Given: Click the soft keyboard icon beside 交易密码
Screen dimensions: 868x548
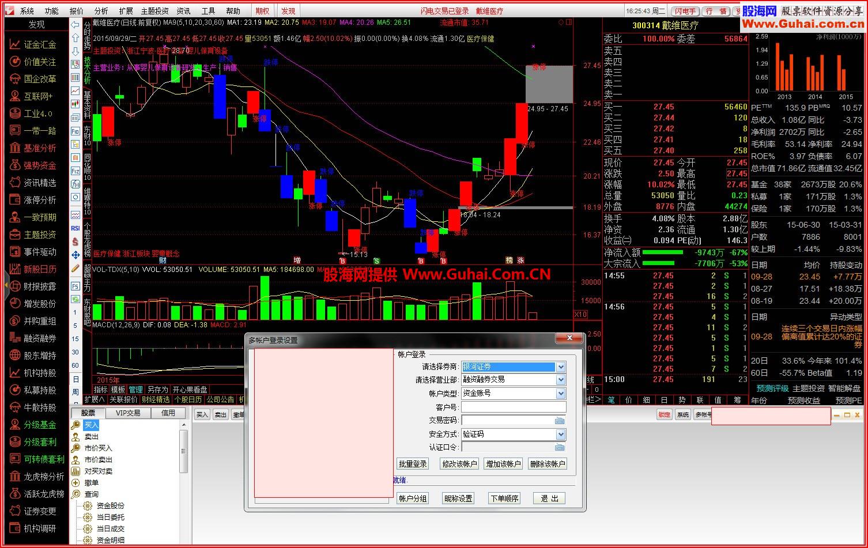Looking at the screenshot, I should (560, 421).
